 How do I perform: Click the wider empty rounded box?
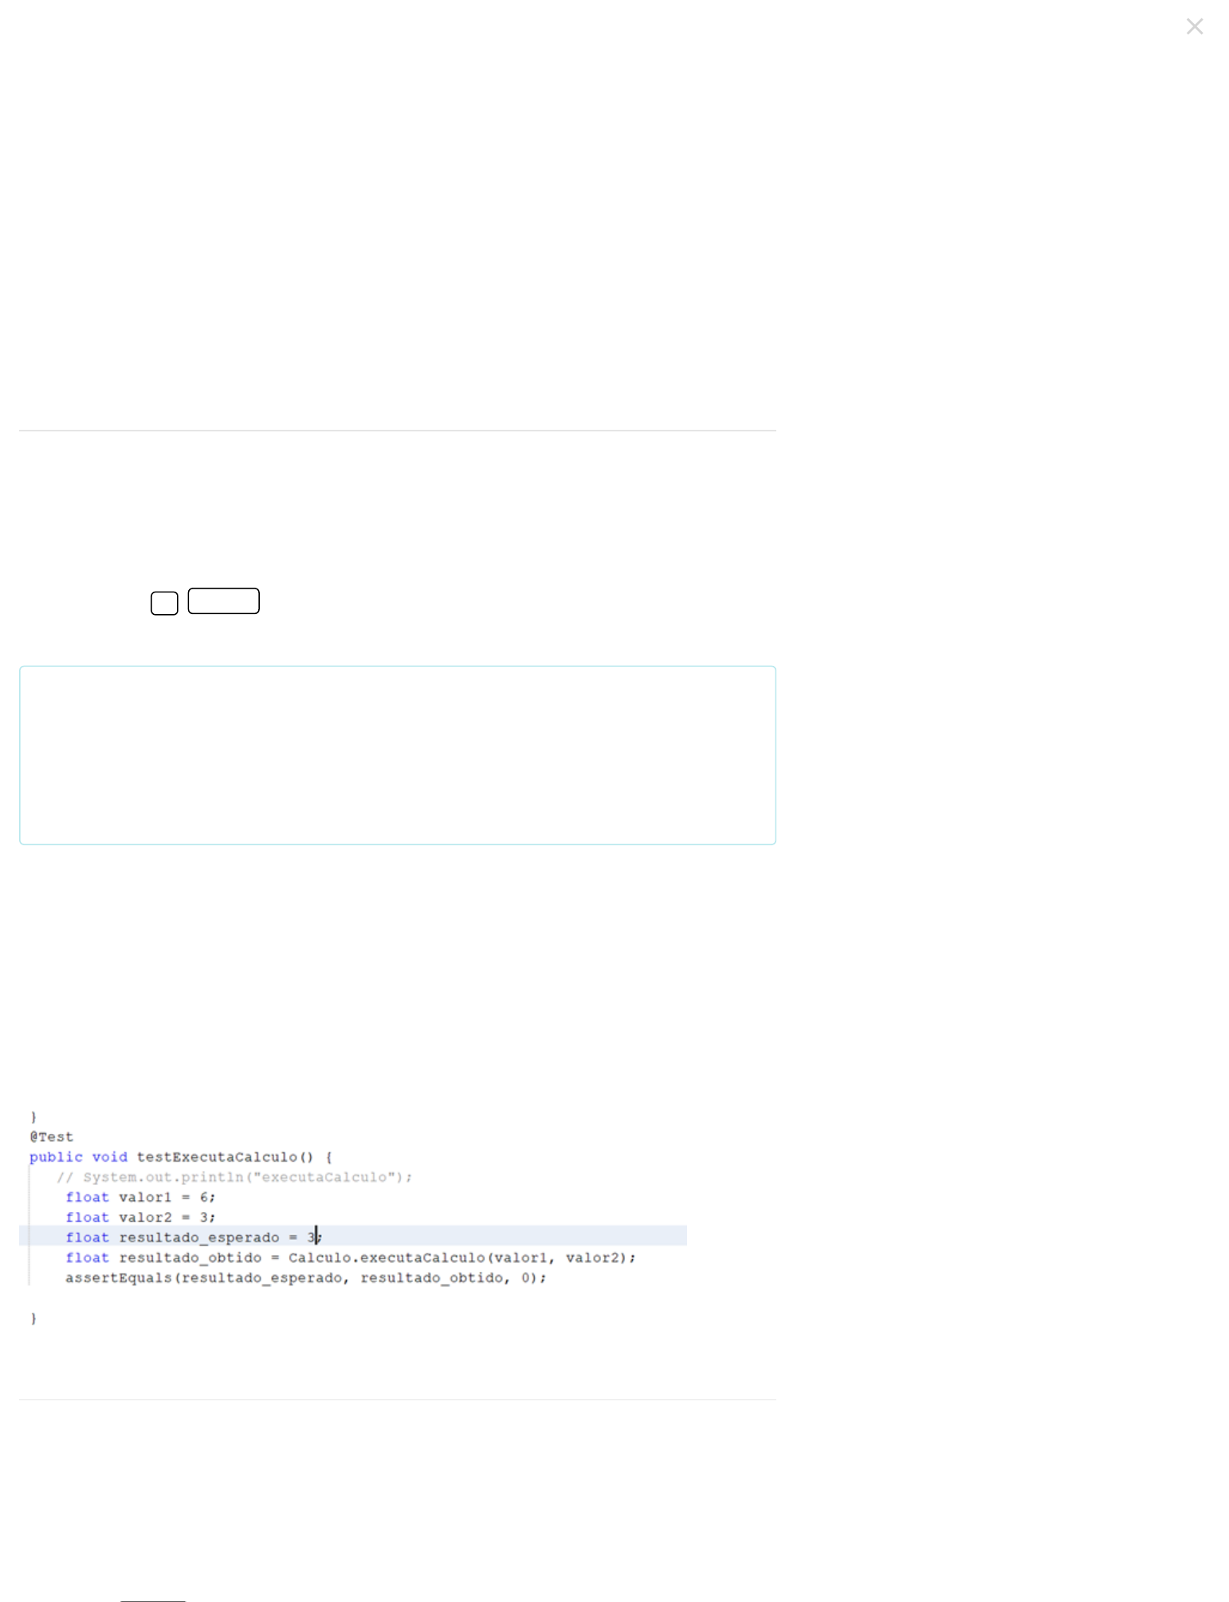click(223, 600)
